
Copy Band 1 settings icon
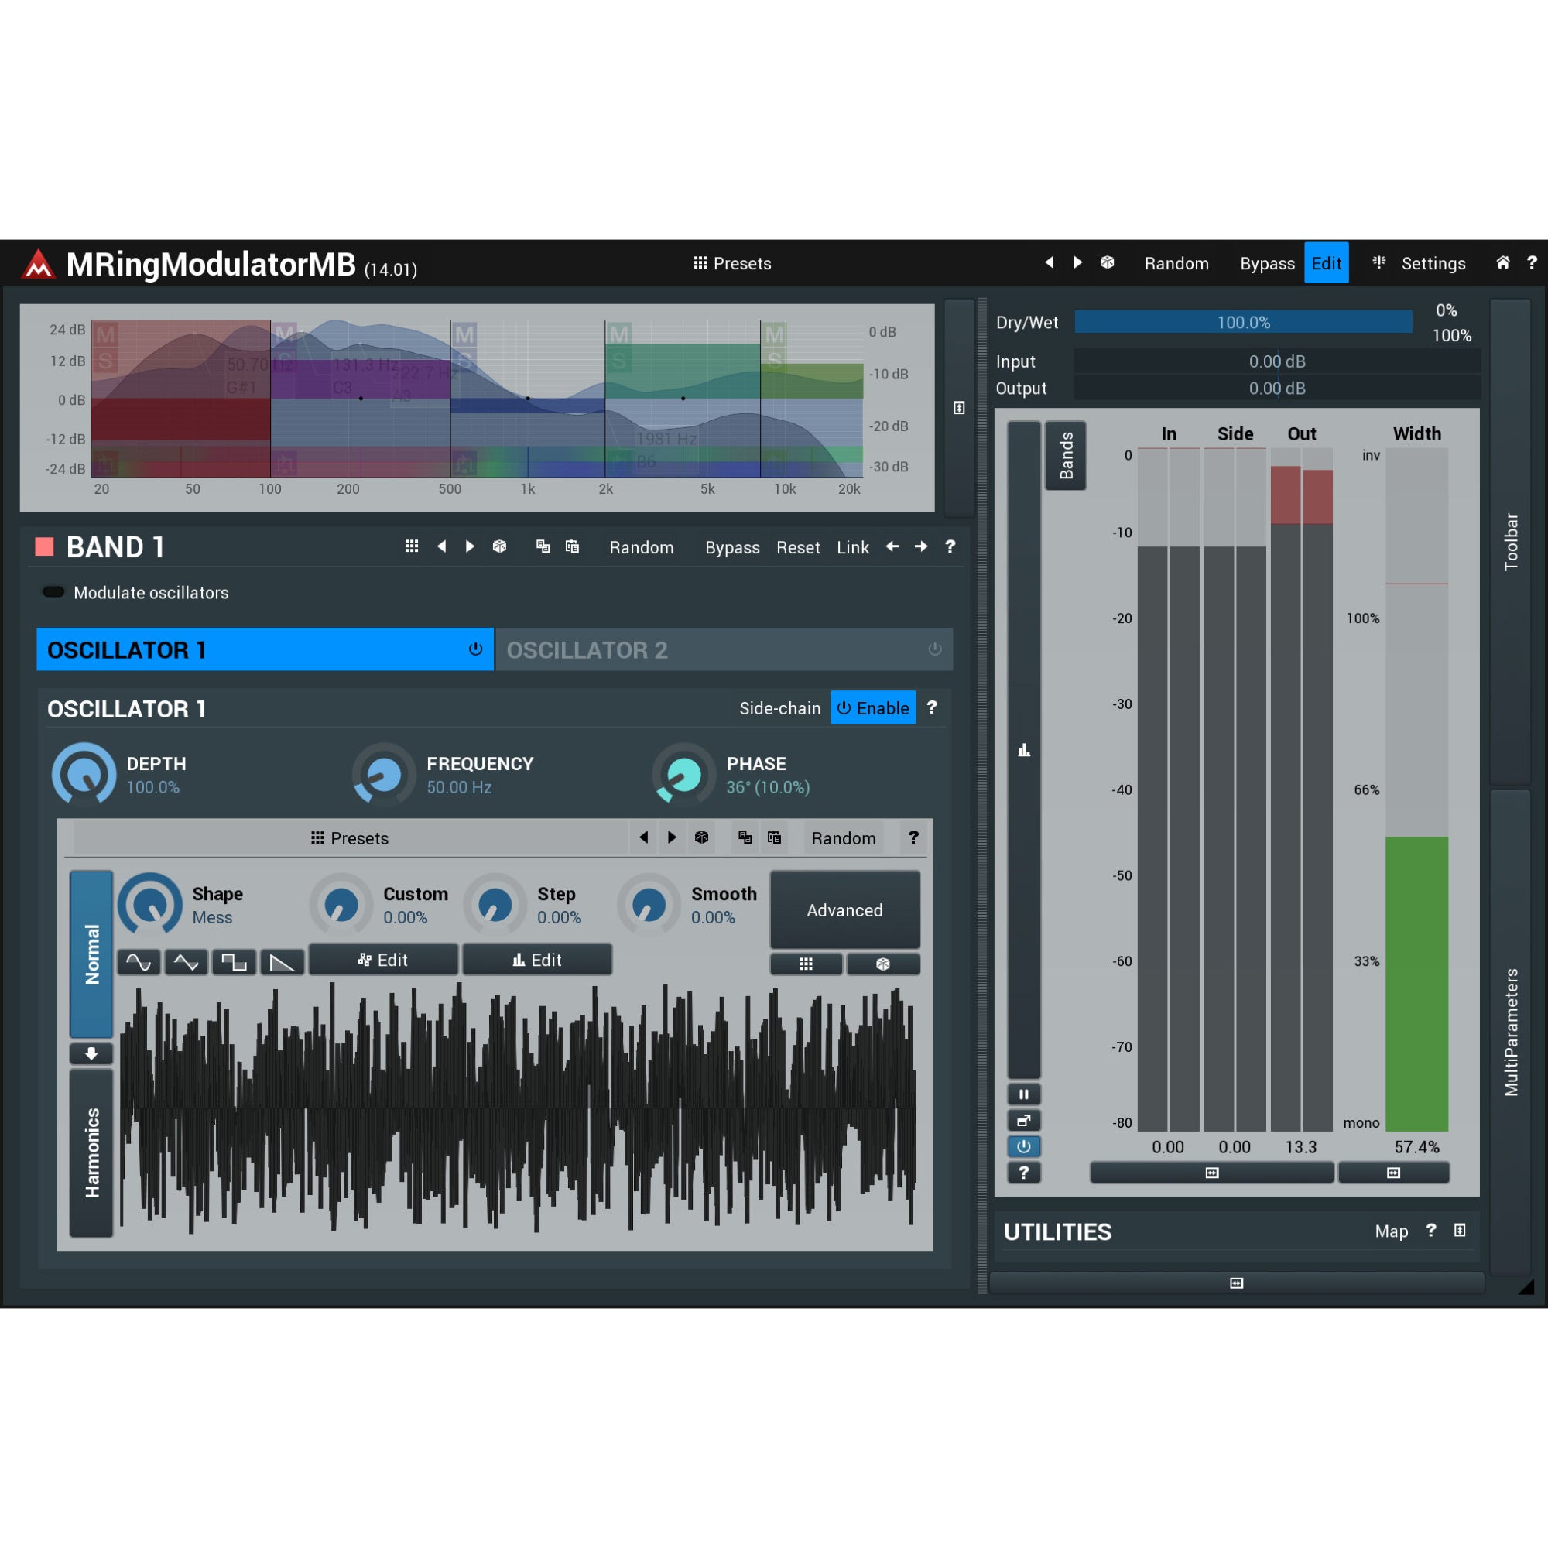coord(543,546)
